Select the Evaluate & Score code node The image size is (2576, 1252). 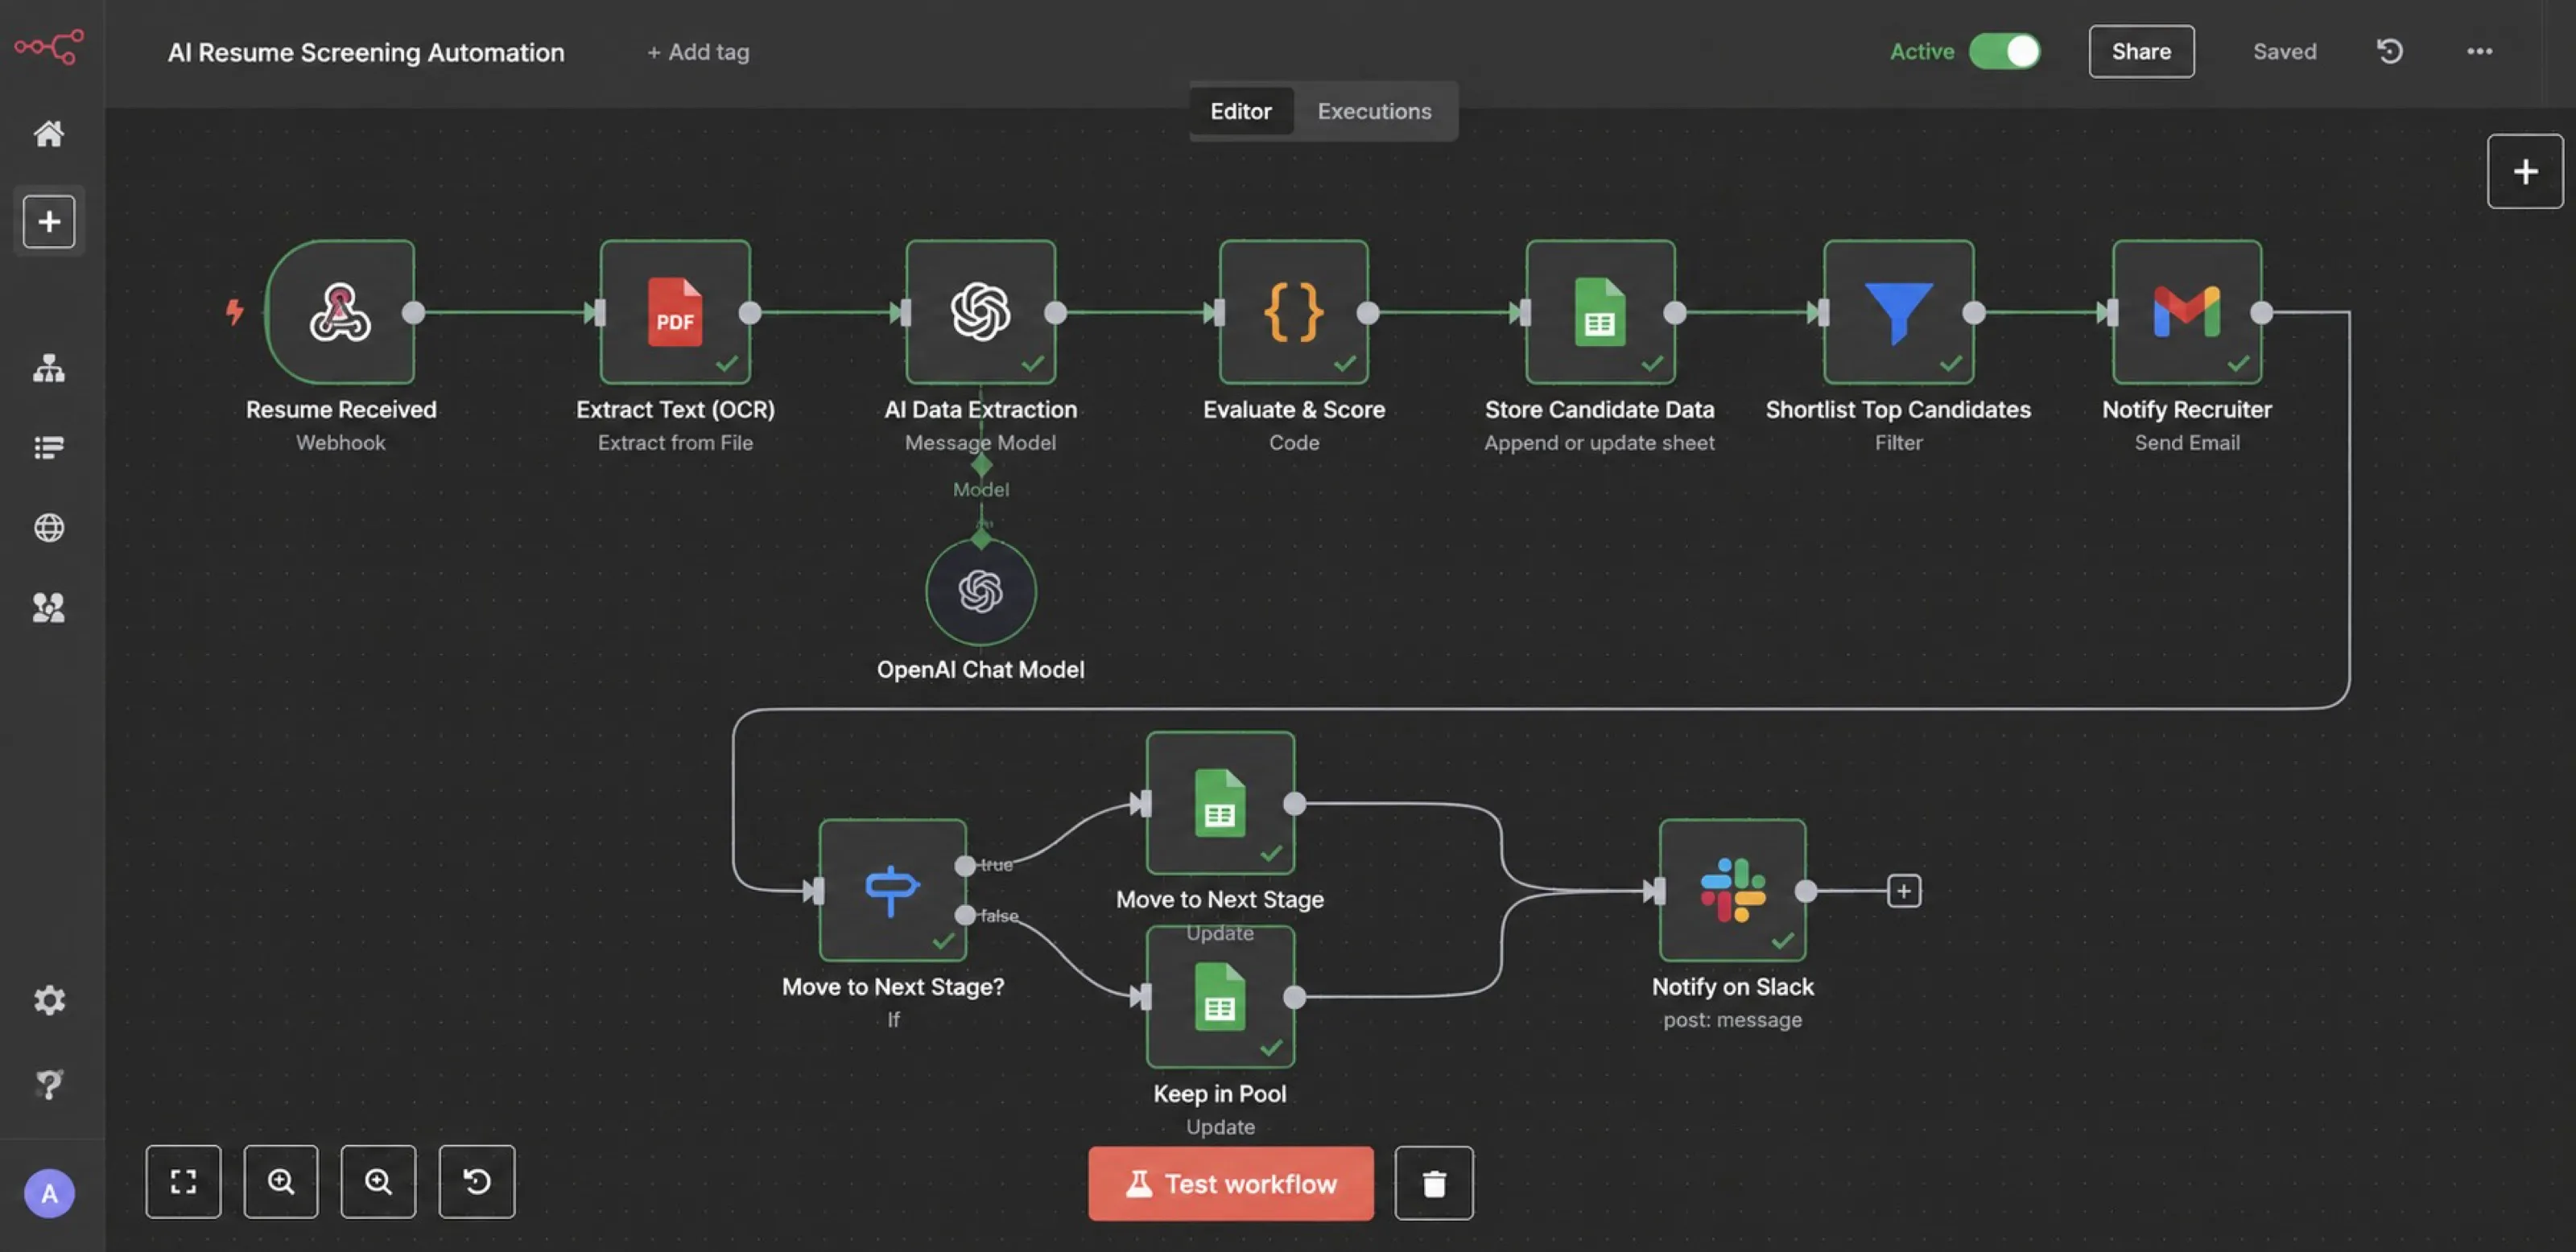1294,311
